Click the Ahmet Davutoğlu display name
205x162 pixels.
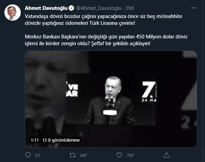46,8
